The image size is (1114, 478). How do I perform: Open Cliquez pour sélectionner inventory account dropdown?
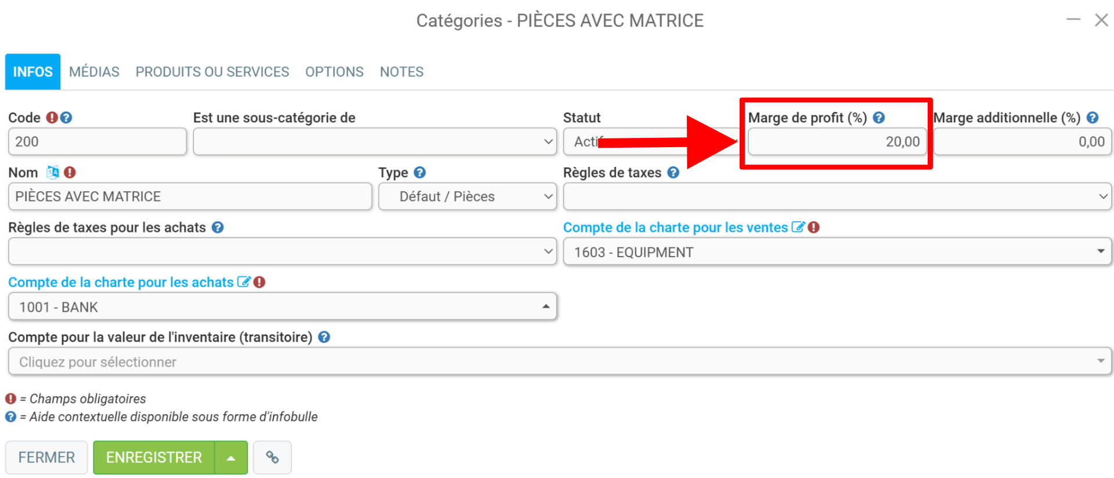coord(560,362)
